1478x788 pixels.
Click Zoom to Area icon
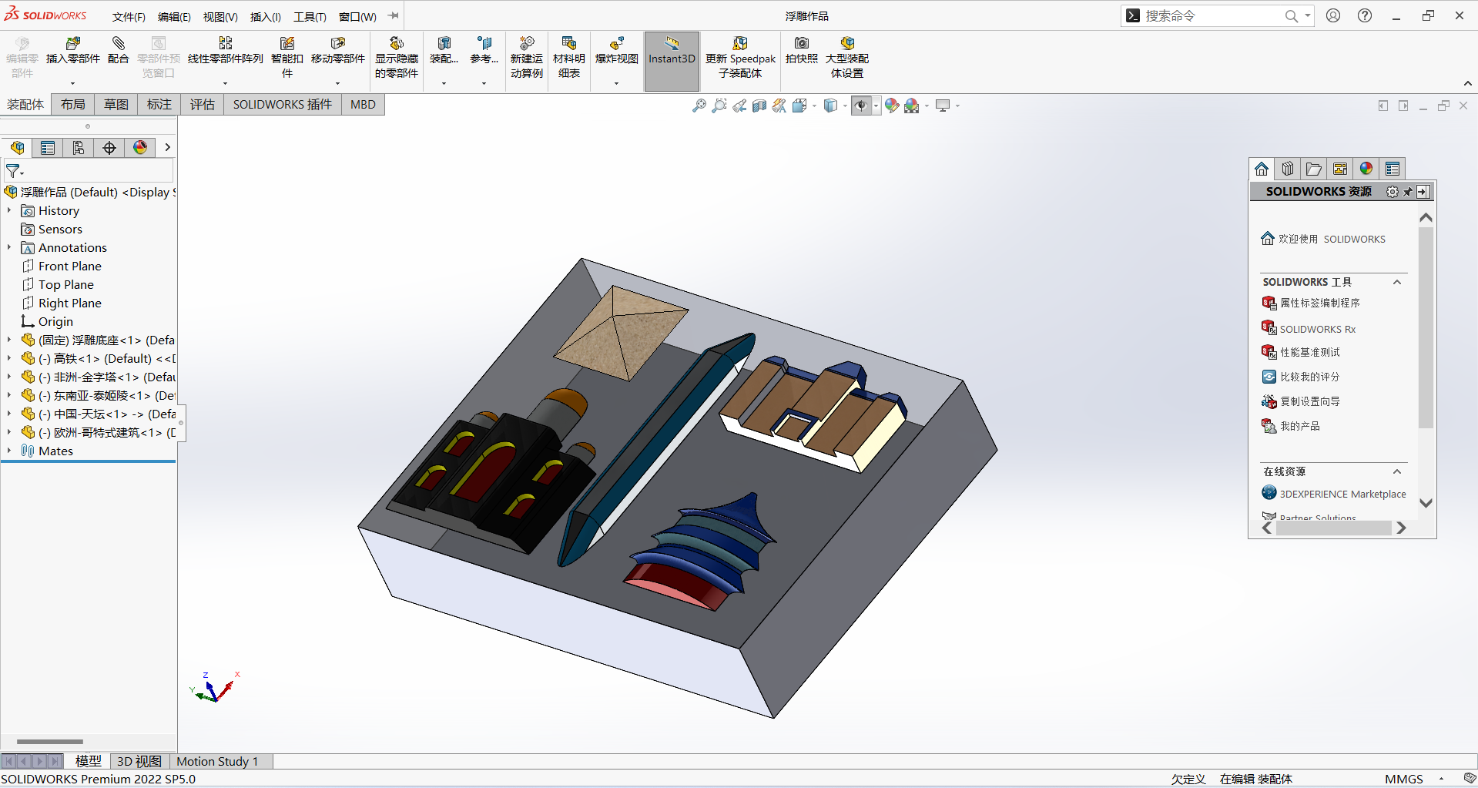click(719, 106)
